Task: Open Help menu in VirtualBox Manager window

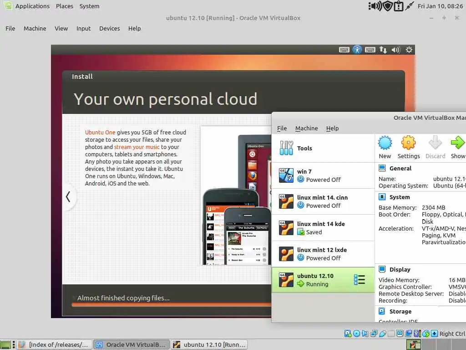Action: click(x=332, y=128)
